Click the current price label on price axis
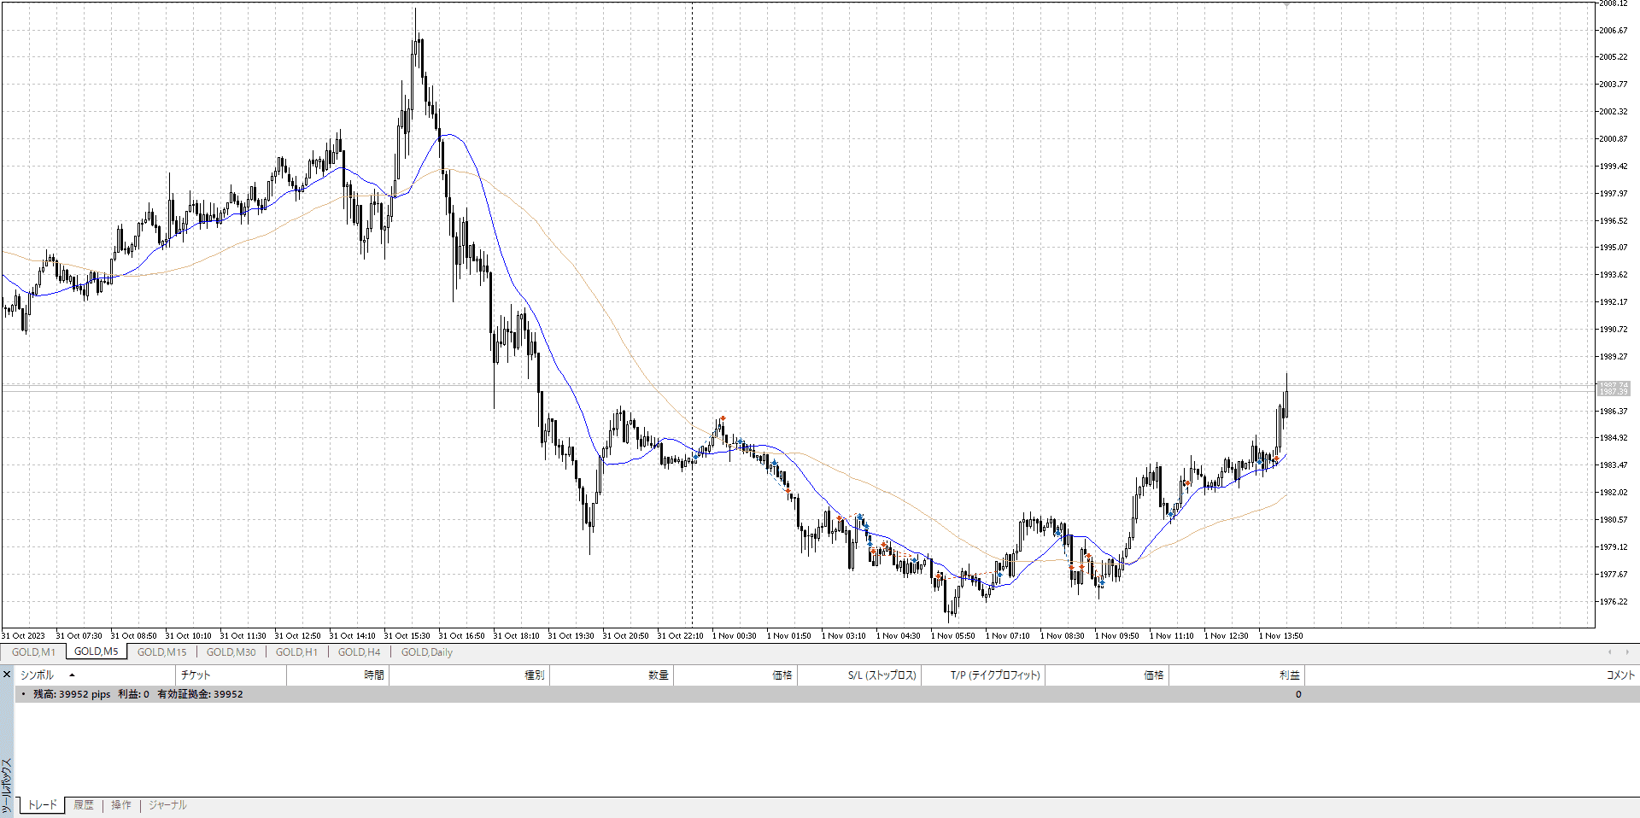 [1614, 389]
